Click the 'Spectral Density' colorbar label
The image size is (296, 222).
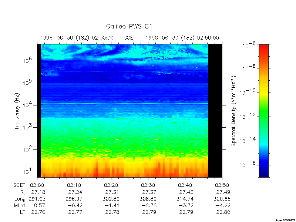234,111
